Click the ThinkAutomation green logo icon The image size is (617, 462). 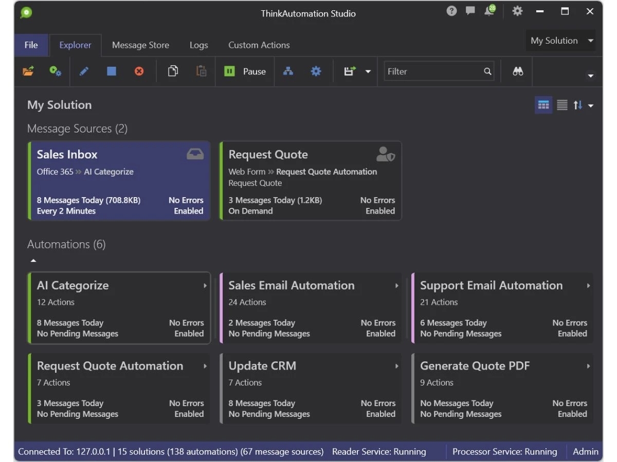tap(26, 12)
